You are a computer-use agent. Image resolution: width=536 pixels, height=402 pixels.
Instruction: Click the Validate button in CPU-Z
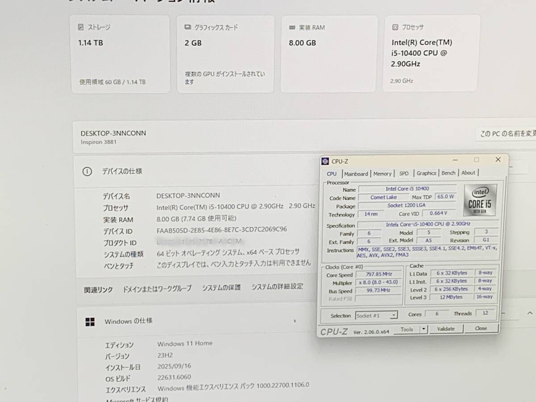[x=446, y=329]
